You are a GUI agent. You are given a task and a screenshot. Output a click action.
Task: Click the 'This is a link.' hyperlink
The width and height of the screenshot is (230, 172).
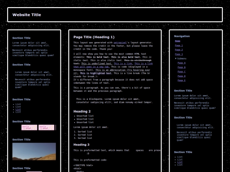tap(124, 63)
